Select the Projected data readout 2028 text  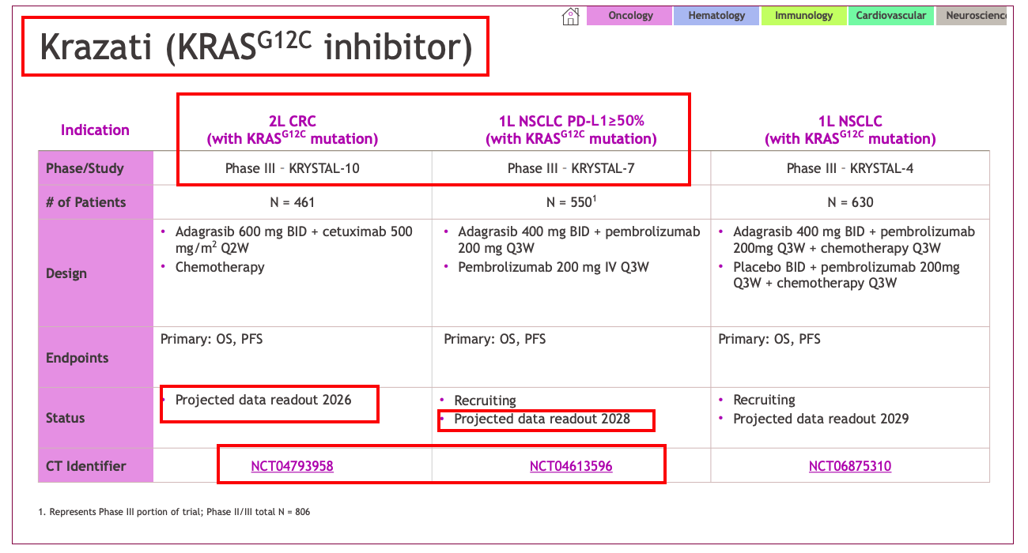click(x=542, y=419)
